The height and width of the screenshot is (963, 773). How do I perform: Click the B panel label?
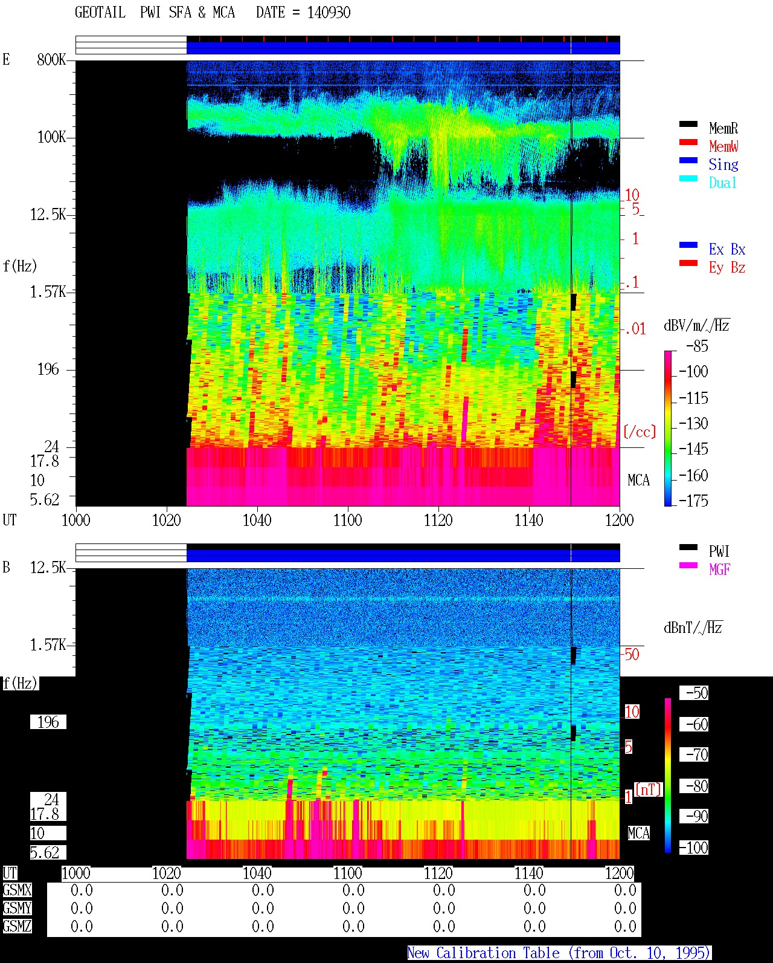[x=6, y=567]
